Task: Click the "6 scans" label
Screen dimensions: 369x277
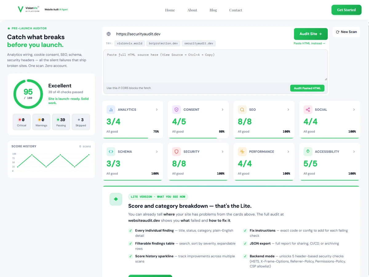Action: (85, 147)
